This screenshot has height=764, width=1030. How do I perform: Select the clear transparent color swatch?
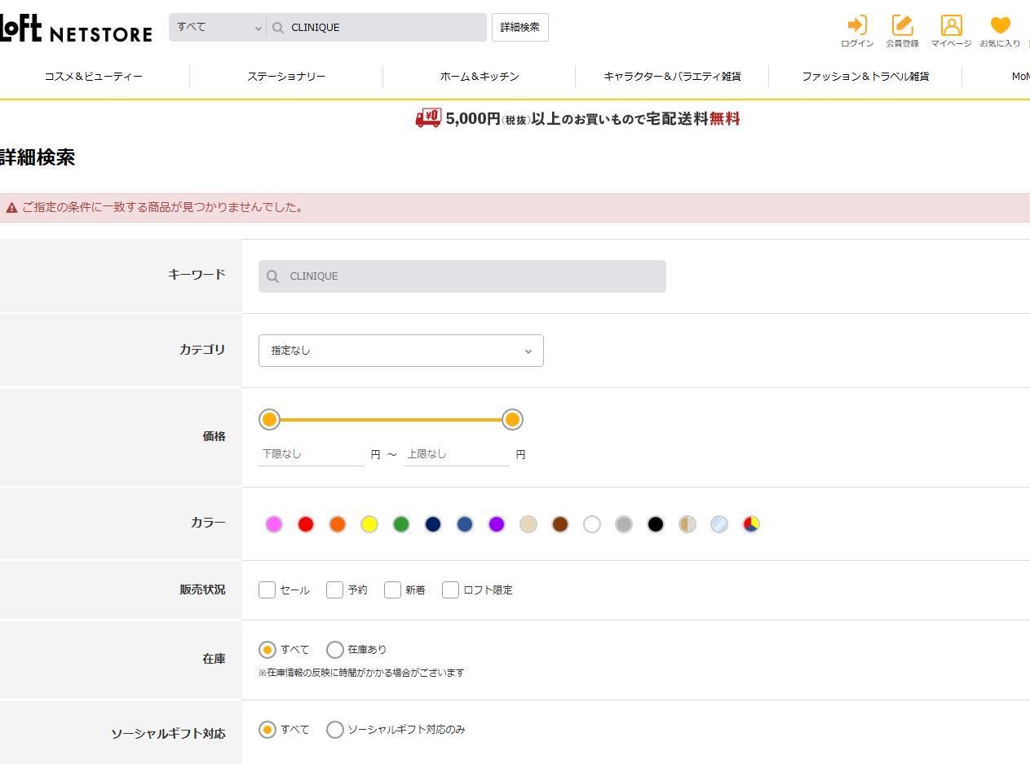pos(719,524)
